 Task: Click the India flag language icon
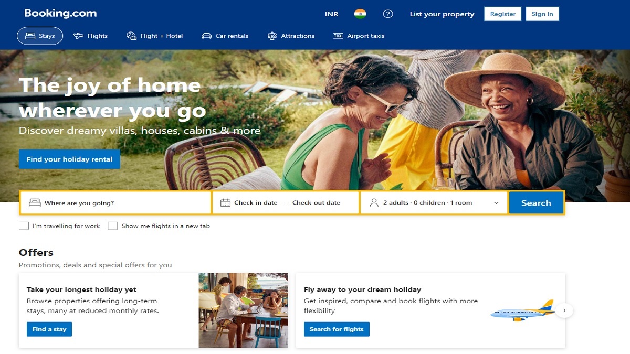pos(360,14)
